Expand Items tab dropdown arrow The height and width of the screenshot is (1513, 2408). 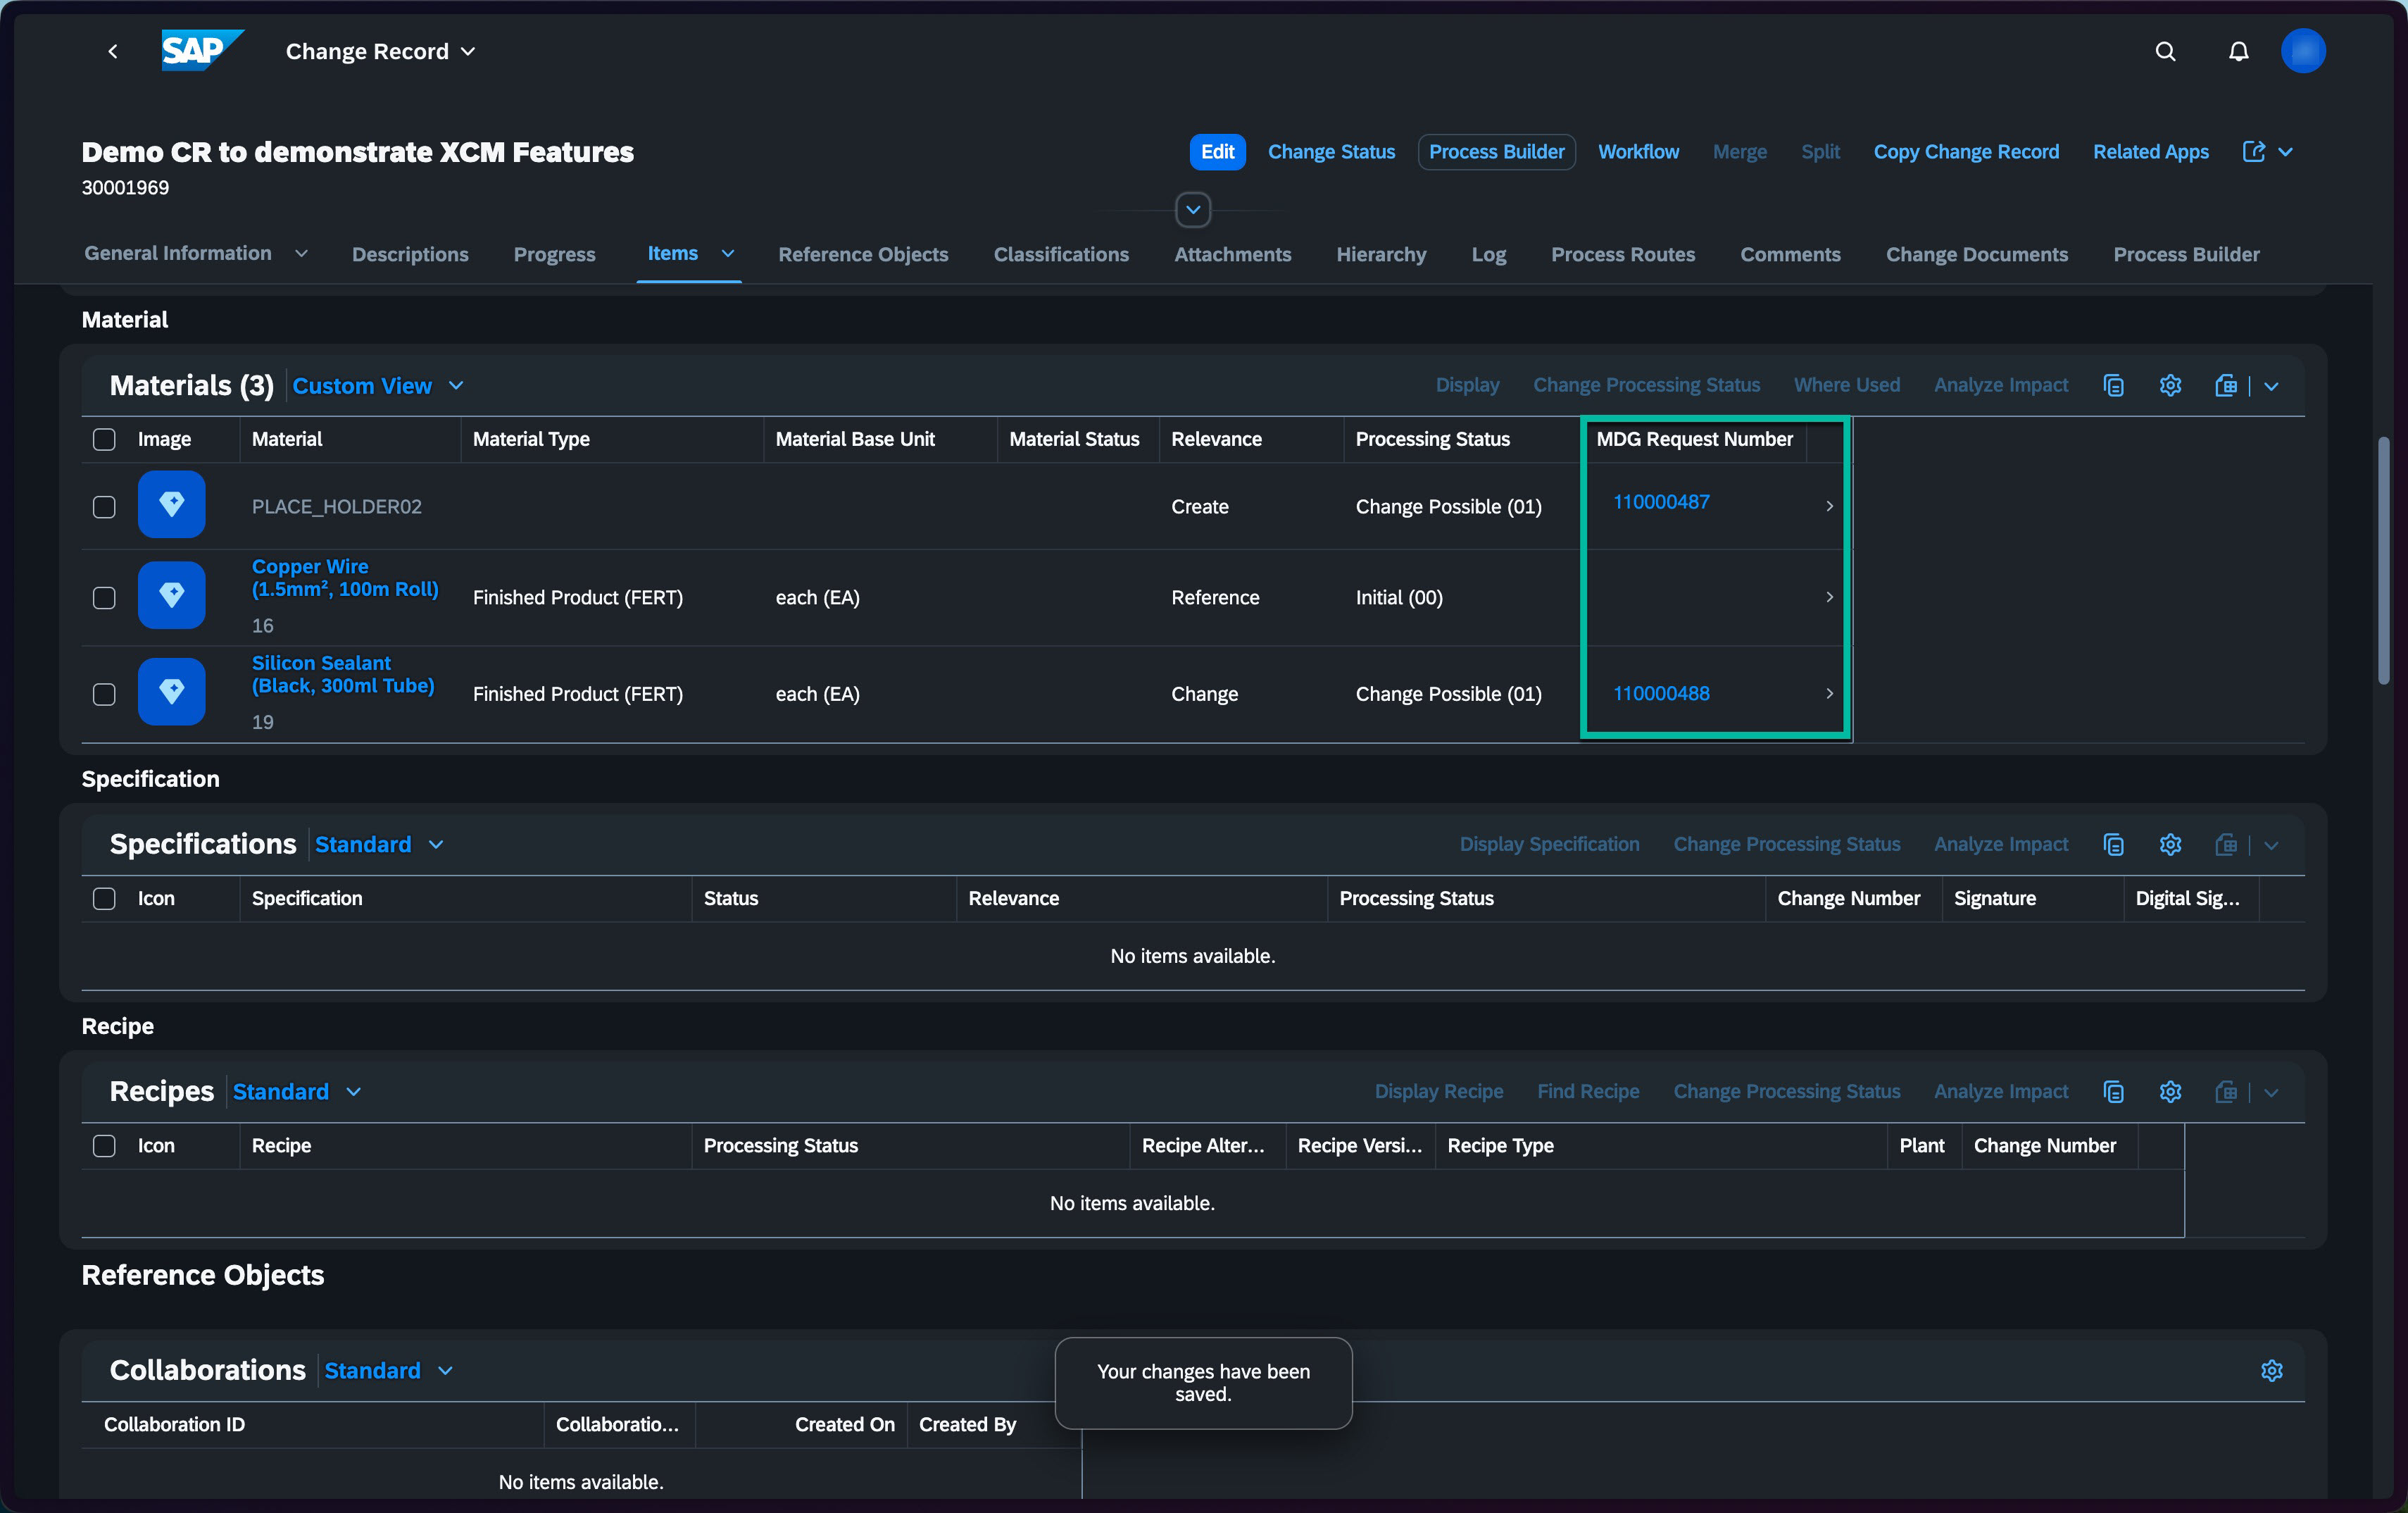pos(728,254)
